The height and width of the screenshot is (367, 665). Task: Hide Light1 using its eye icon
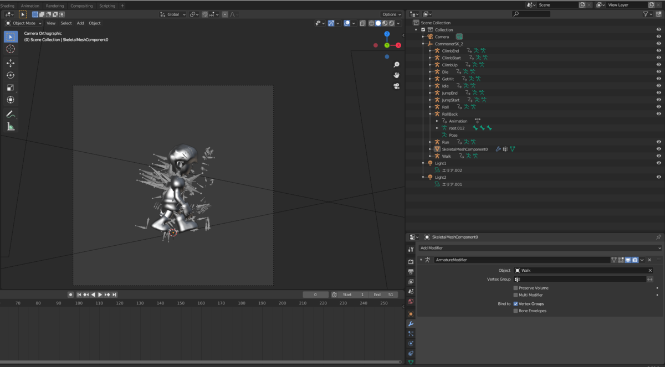pyautogui.click(x=659, y=163)
